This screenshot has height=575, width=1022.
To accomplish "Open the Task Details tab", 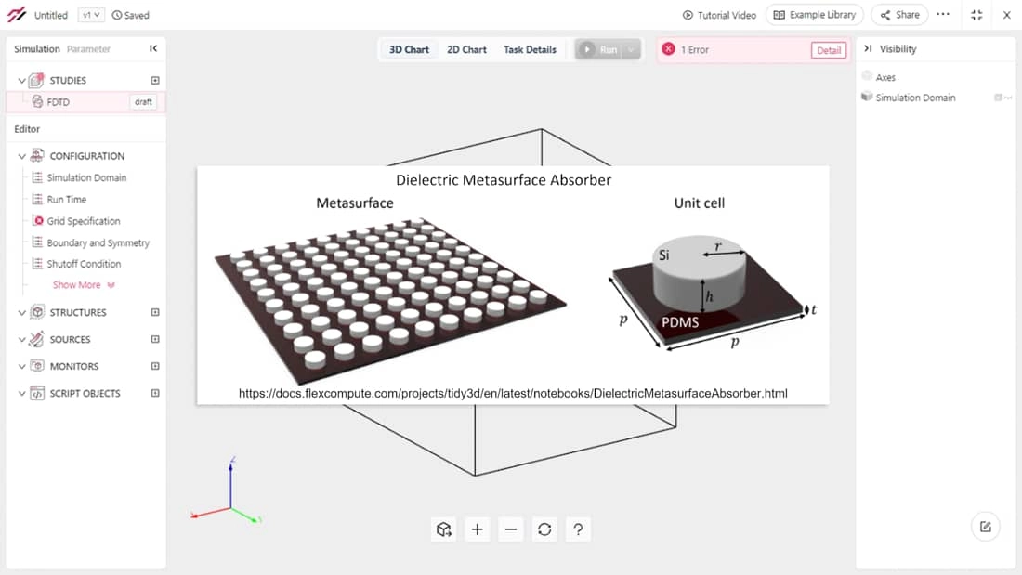I will [530, 50].
